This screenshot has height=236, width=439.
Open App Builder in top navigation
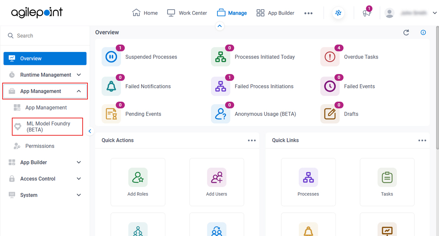(x=275, y=13)
